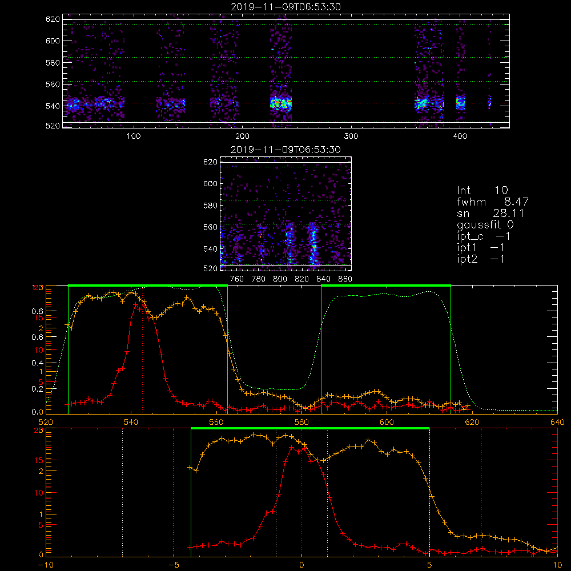Click the orange curve dip near 546 in third plot
This screenshot has height=571, width=571.
(x=155, y=317)
